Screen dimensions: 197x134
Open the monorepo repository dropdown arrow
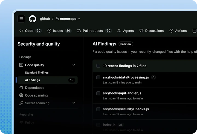[x=79, y=19]
